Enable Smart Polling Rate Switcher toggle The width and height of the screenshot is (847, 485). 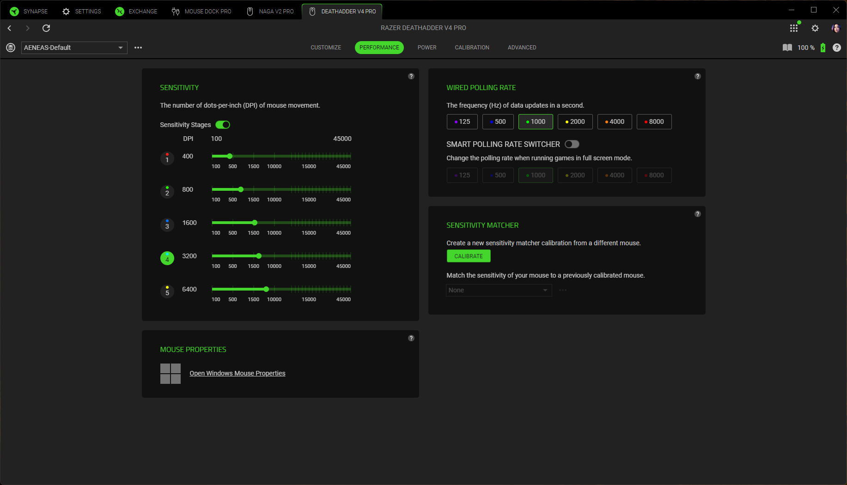coord(572,144)
